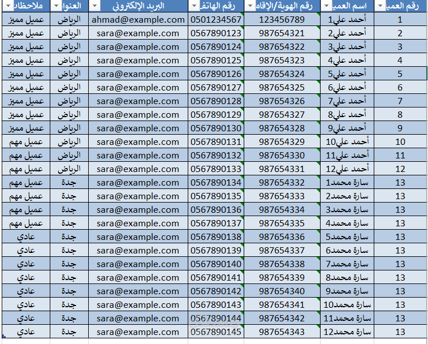
Task: Select phone cell 0567890127
Action: [216, 88]
